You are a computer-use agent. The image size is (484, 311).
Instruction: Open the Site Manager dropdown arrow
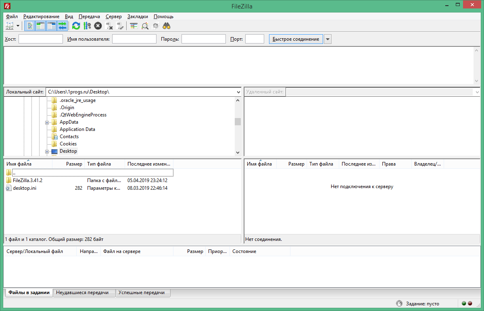click(18, 26)
